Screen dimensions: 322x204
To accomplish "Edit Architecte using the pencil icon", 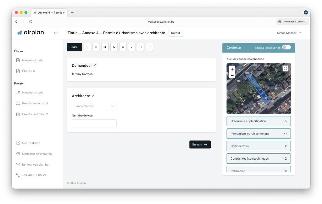I will click(93, 96).
